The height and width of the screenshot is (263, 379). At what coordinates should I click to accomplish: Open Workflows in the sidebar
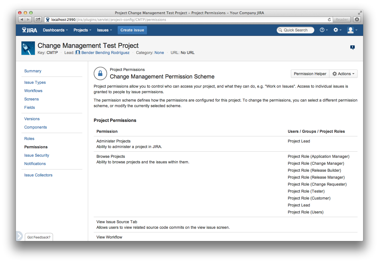33,91
